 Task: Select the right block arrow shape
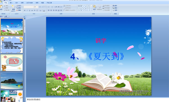(x=87, y=8)
